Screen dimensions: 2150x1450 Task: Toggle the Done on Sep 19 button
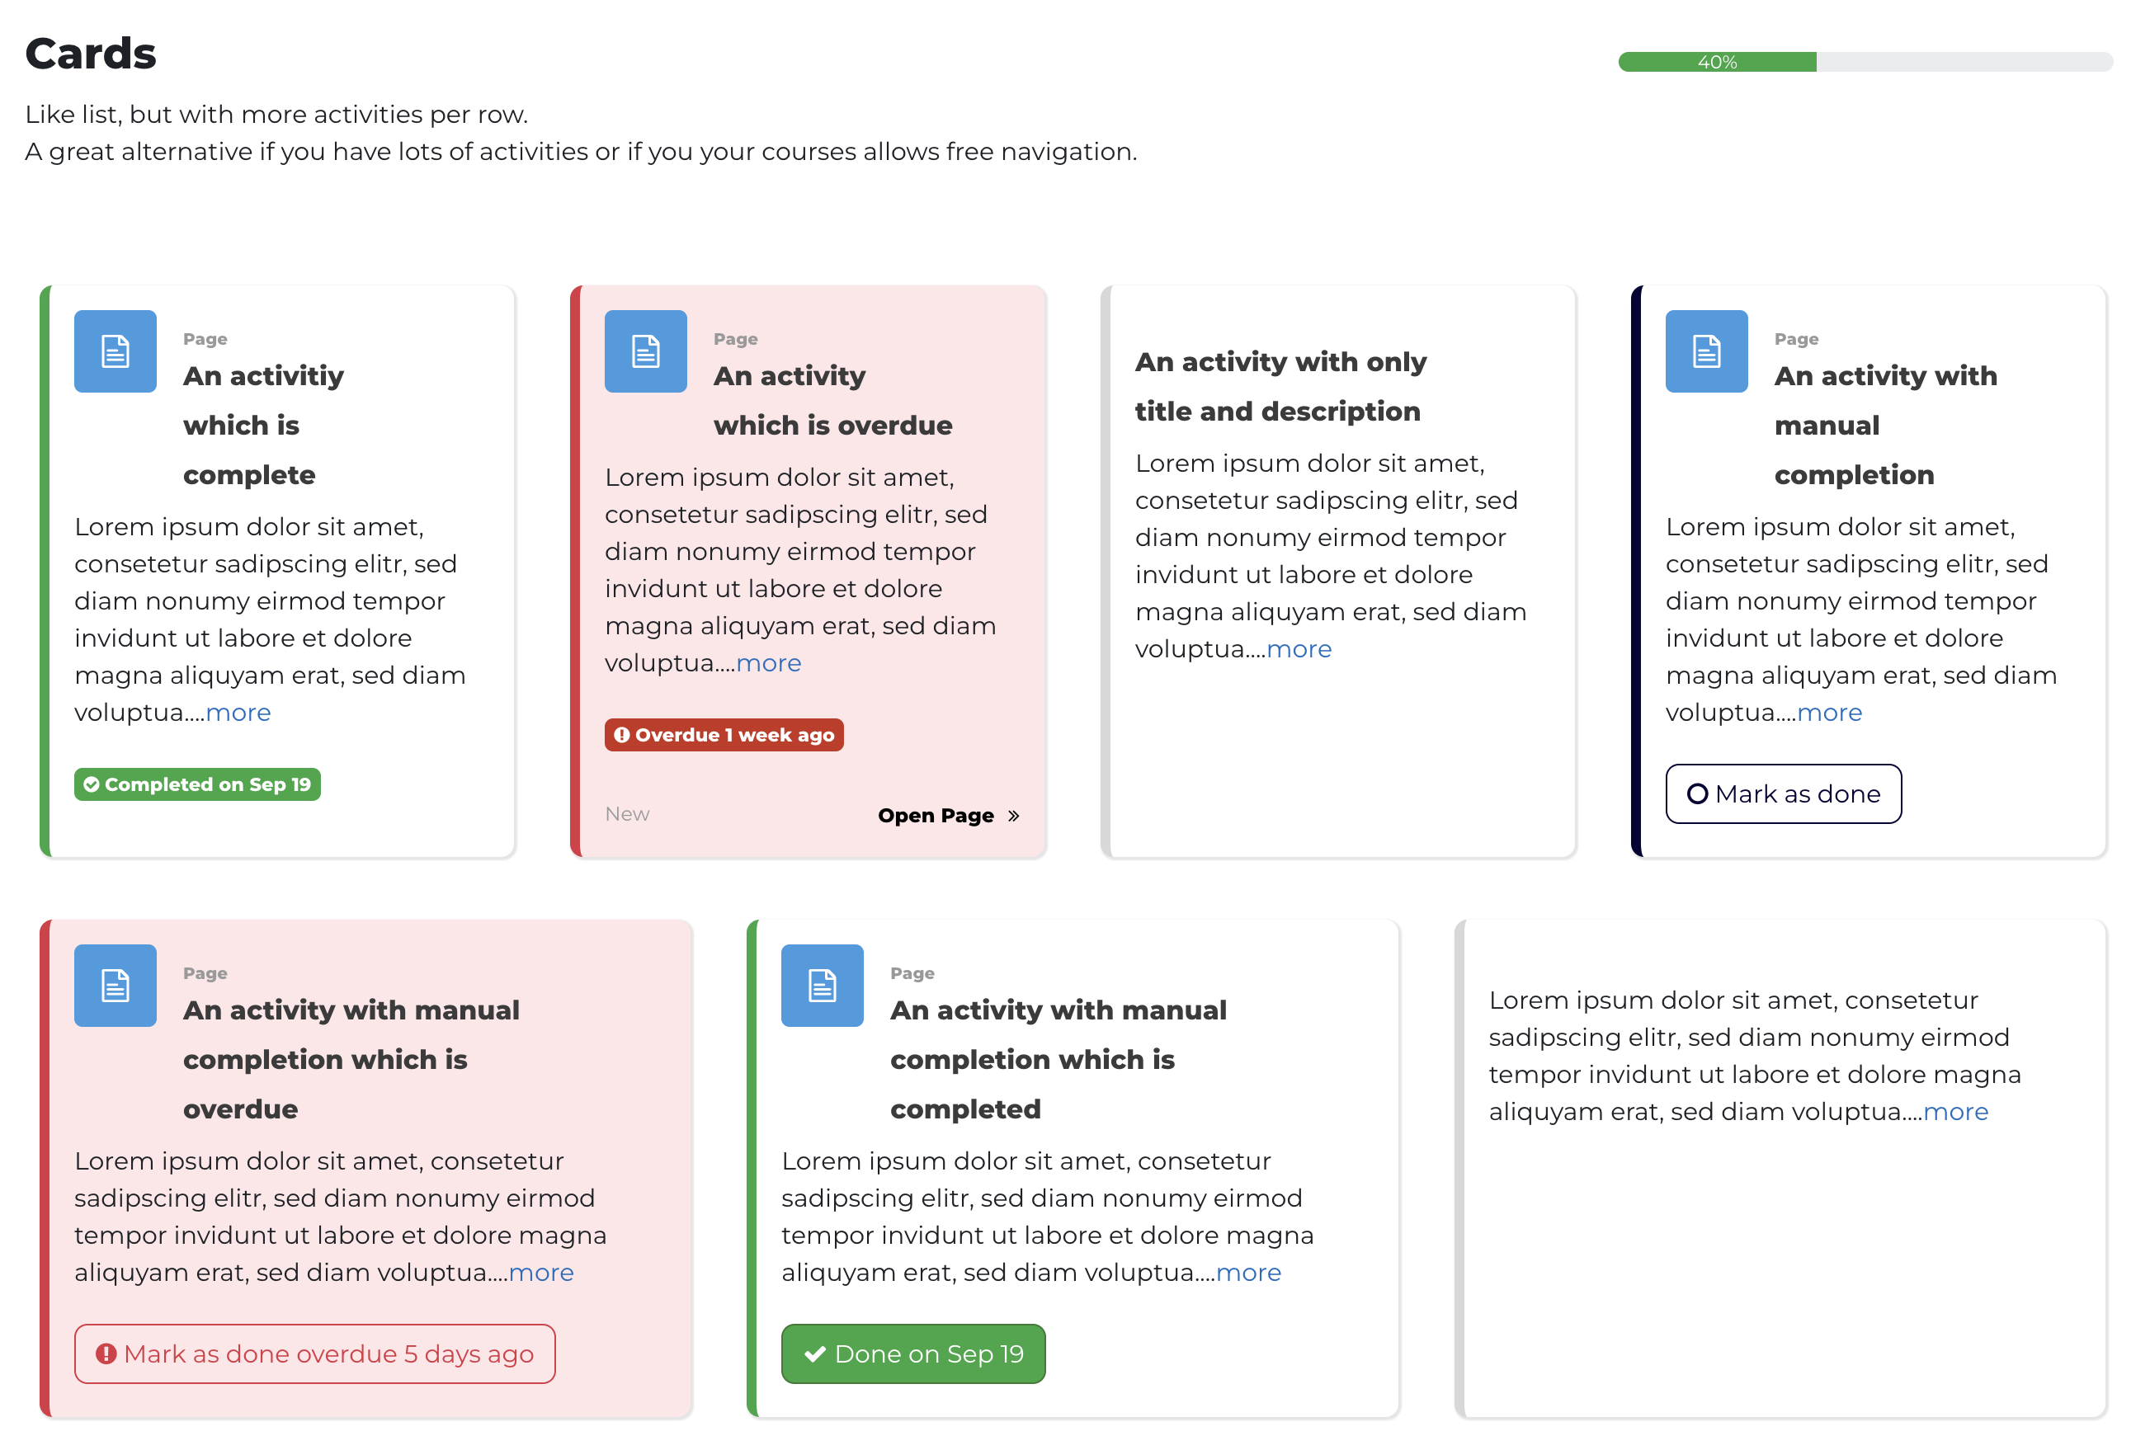coord(912,1353)
